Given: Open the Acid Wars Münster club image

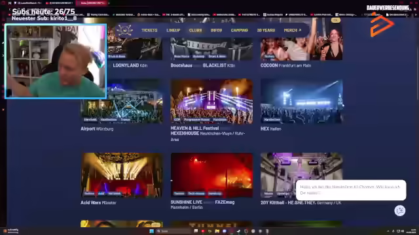Looking at the screenshot, I should [x=122, y=175].
